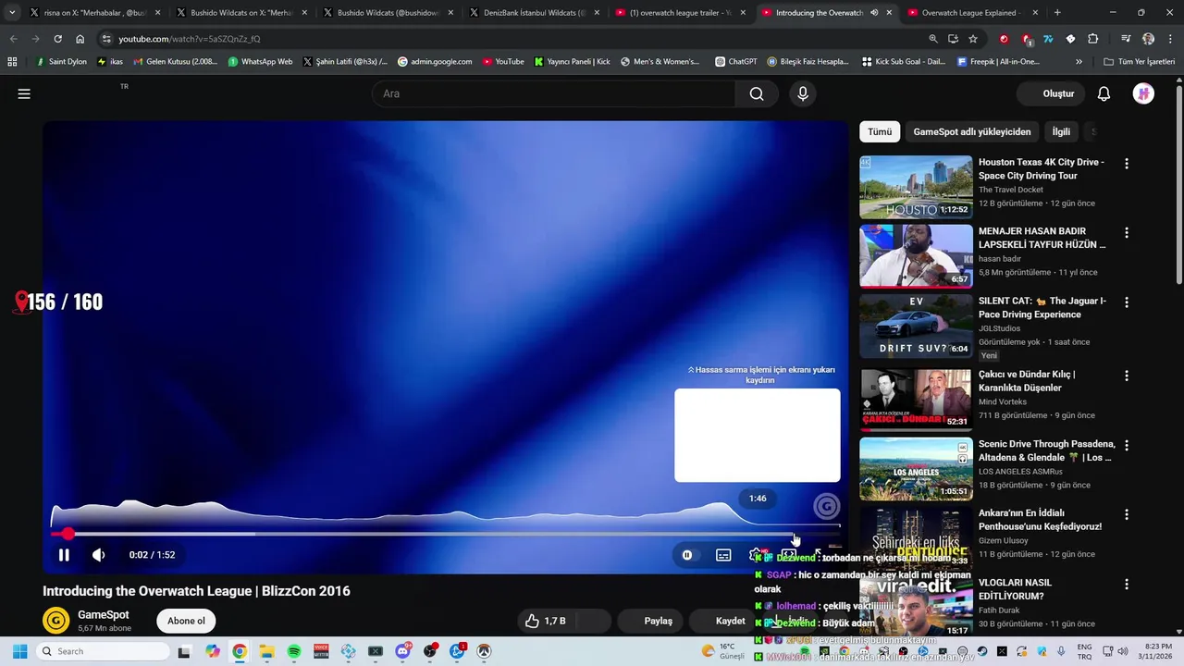
Task: Open the Çakıcı ve Dündar Kılıç title
Action: click(1027, 381)
